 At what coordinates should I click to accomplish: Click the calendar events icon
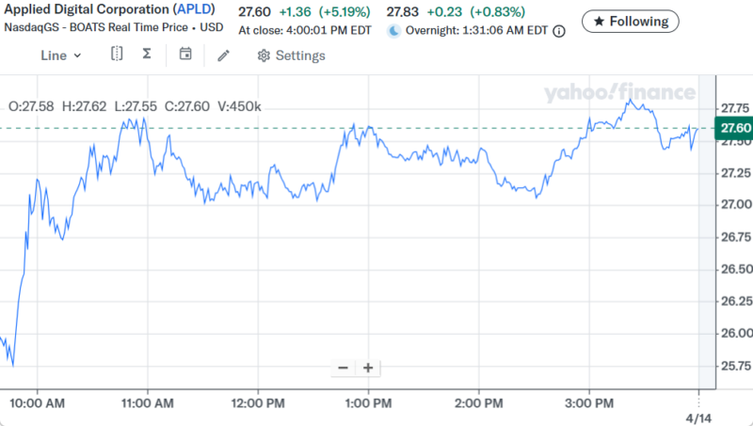click(185, 55)
